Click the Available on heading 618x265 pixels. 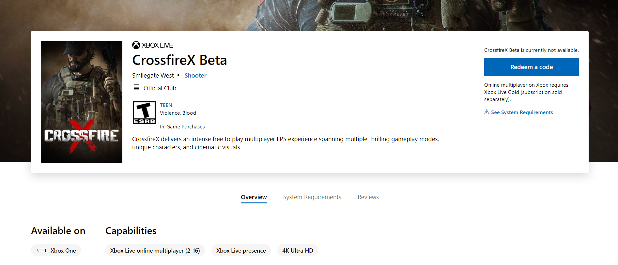pos(58,230)
